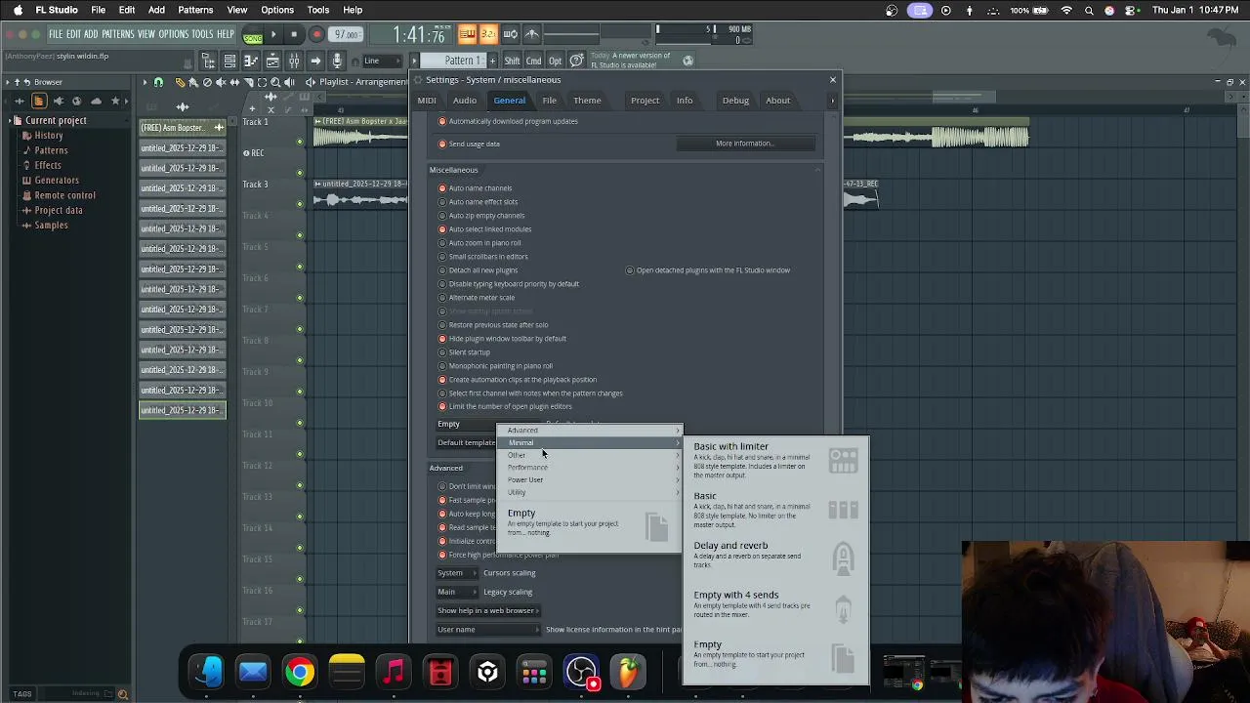
Task: Open the mixer toolbar icon
Action: pos(294,61)
